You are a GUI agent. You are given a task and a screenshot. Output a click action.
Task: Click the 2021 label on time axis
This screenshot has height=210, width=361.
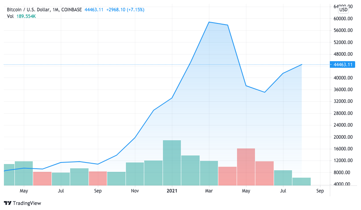[x=172, y=191]
